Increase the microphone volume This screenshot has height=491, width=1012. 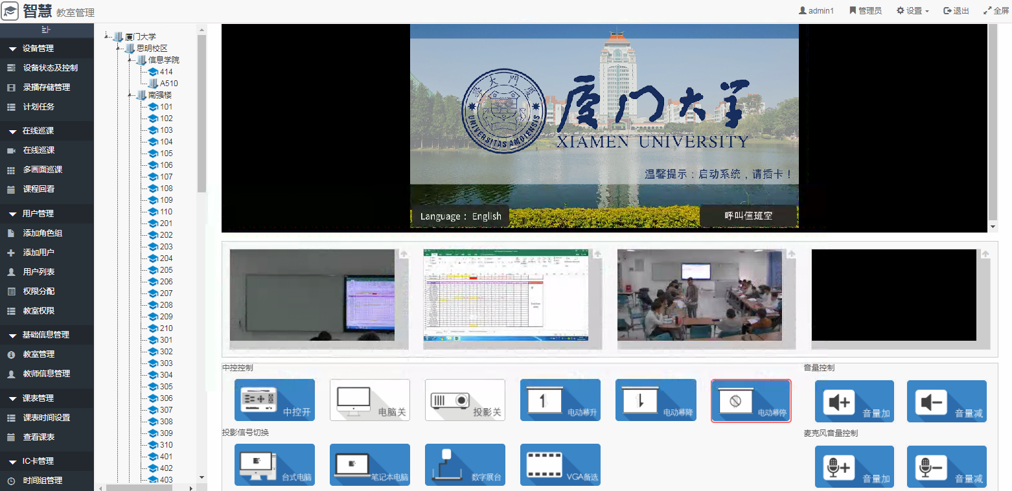(x=854, y=466)
